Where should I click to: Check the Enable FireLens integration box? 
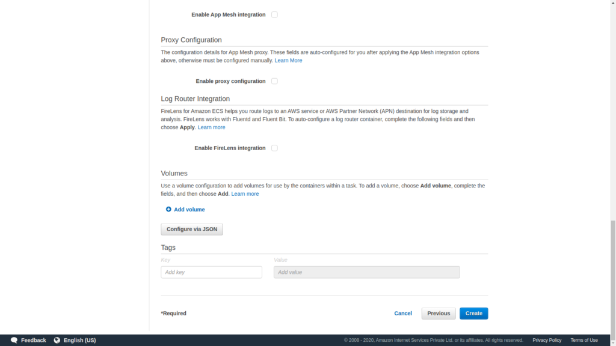[x=274, y=148]
